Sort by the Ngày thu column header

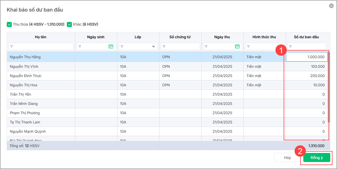coord(222,37)
